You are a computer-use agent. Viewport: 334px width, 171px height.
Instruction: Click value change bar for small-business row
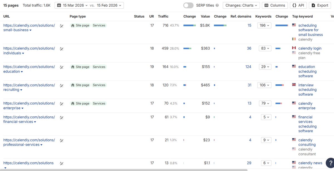click(220, 25)
